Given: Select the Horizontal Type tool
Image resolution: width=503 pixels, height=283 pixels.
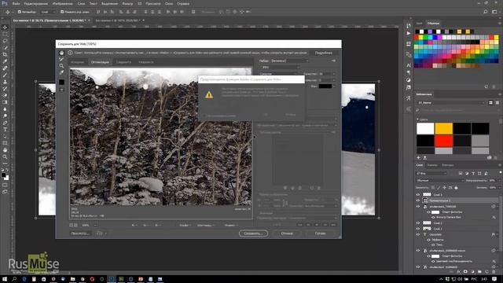Looking at the screenshot, I should pos(5,130).
